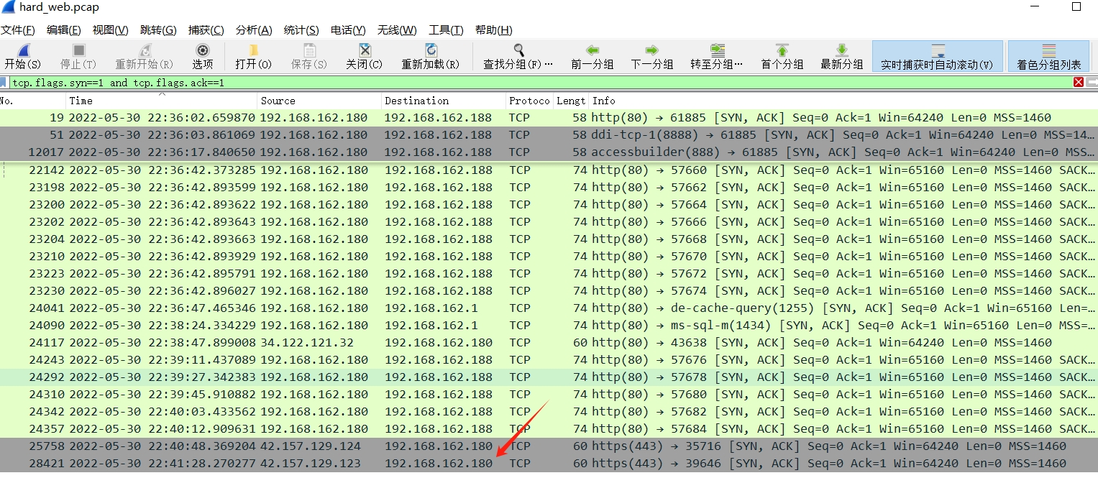Select packet number 24342
The image size is (1098, 478).
549,412
